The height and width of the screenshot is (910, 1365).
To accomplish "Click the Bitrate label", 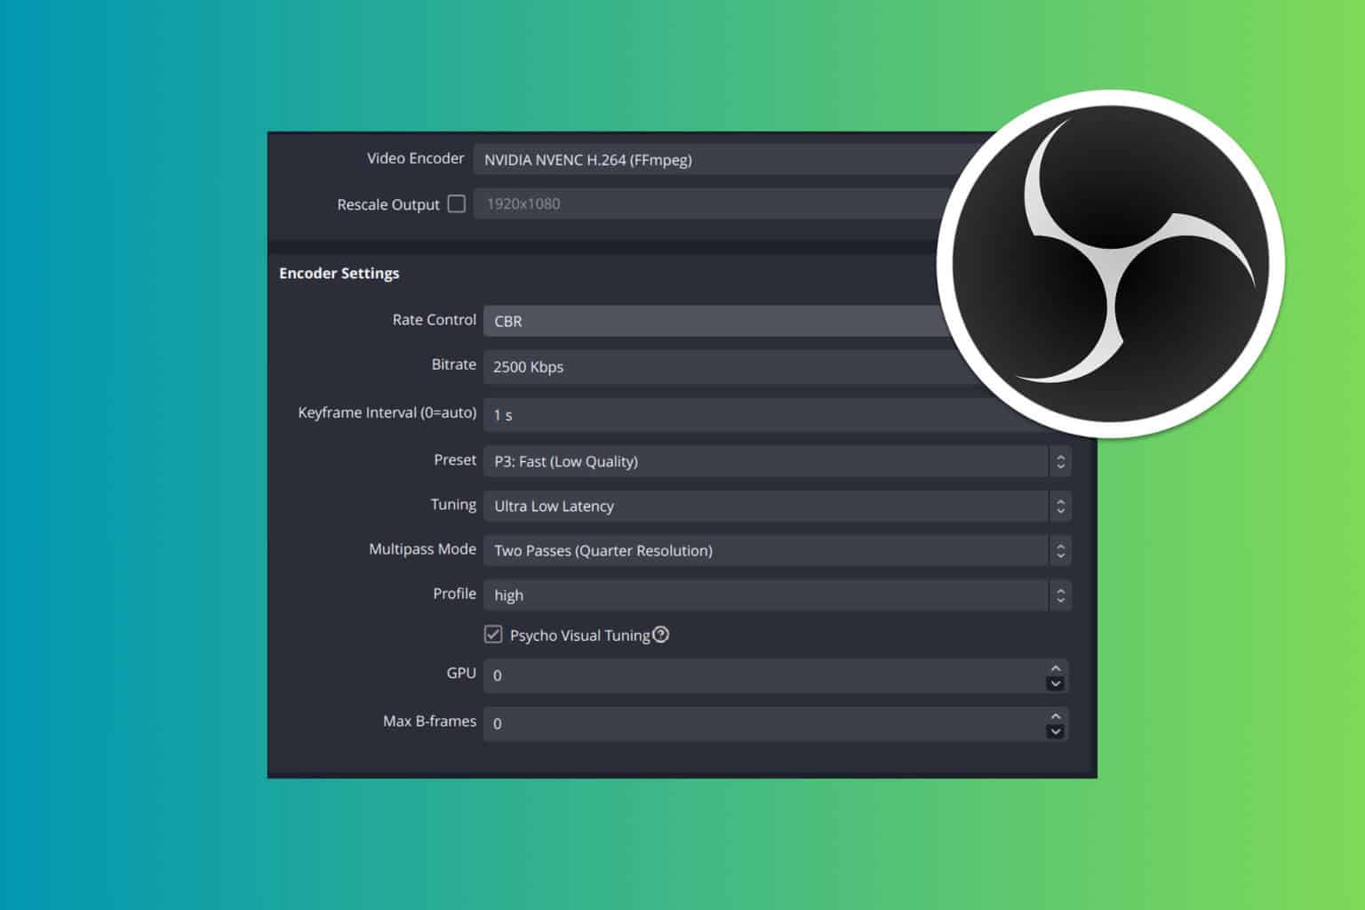I will [454, 364].
